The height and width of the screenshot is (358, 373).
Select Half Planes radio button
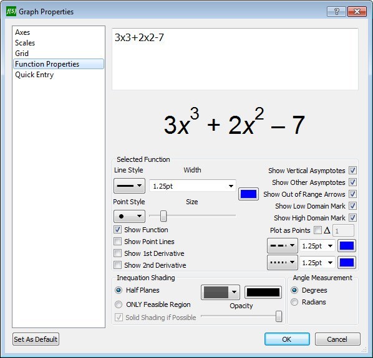coord(119,290)
